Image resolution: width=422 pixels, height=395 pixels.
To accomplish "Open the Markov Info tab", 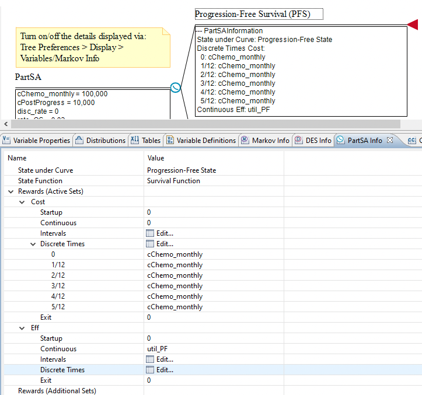I will click(x=265, y=140).
